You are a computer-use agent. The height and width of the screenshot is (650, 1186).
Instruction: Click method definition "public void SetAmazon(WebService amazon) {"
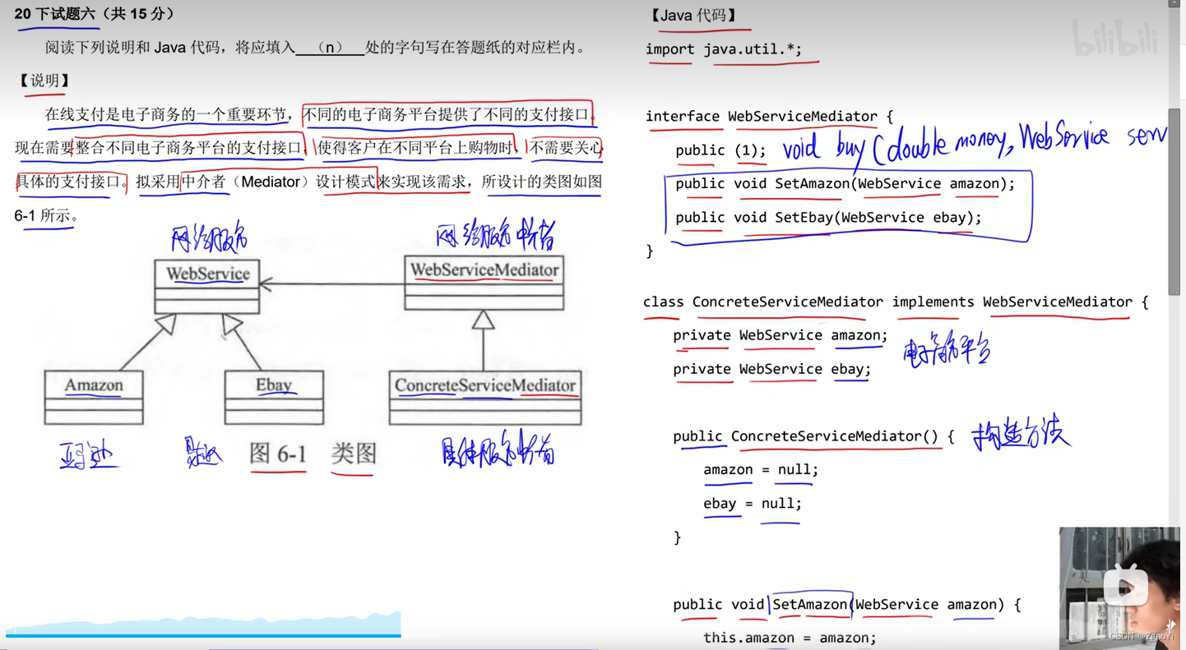pyautogui.click(x=847, y=605)
